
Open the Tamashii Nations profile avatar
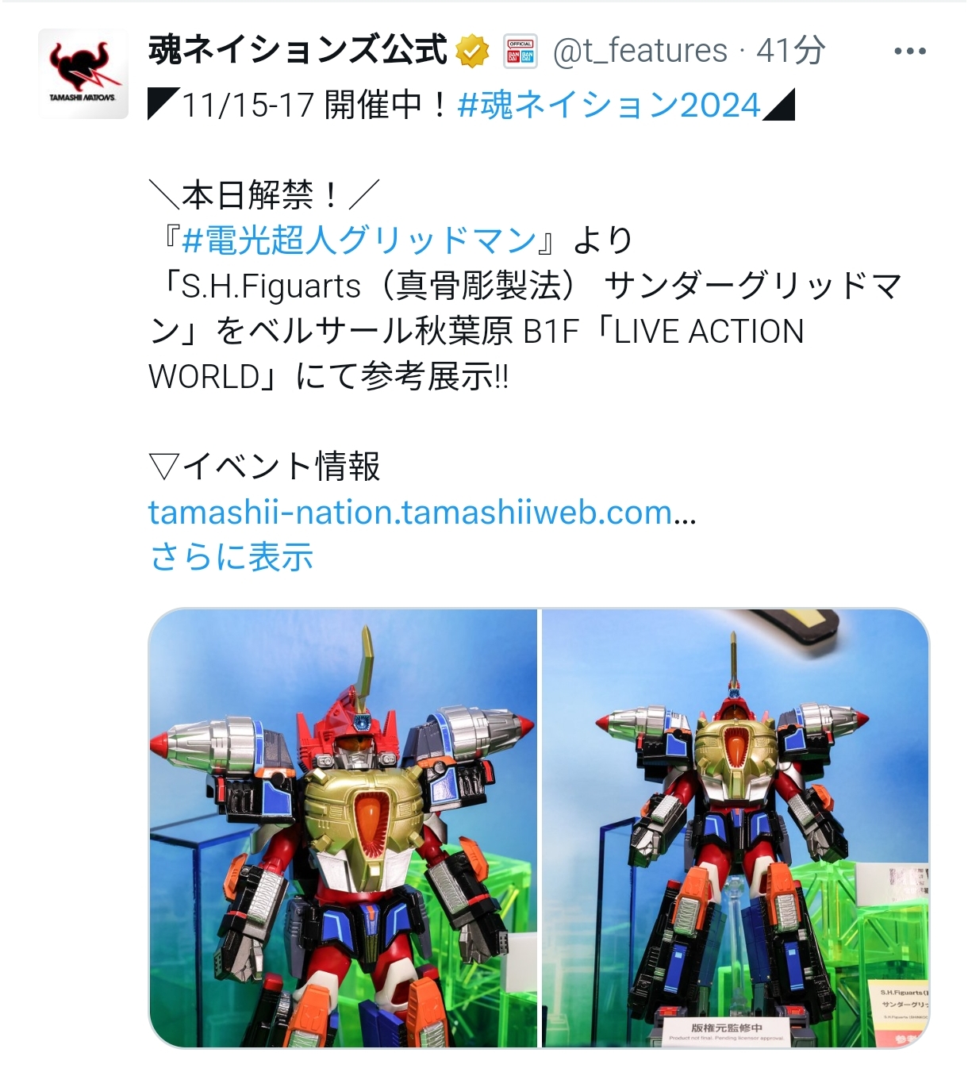point(83,74)
